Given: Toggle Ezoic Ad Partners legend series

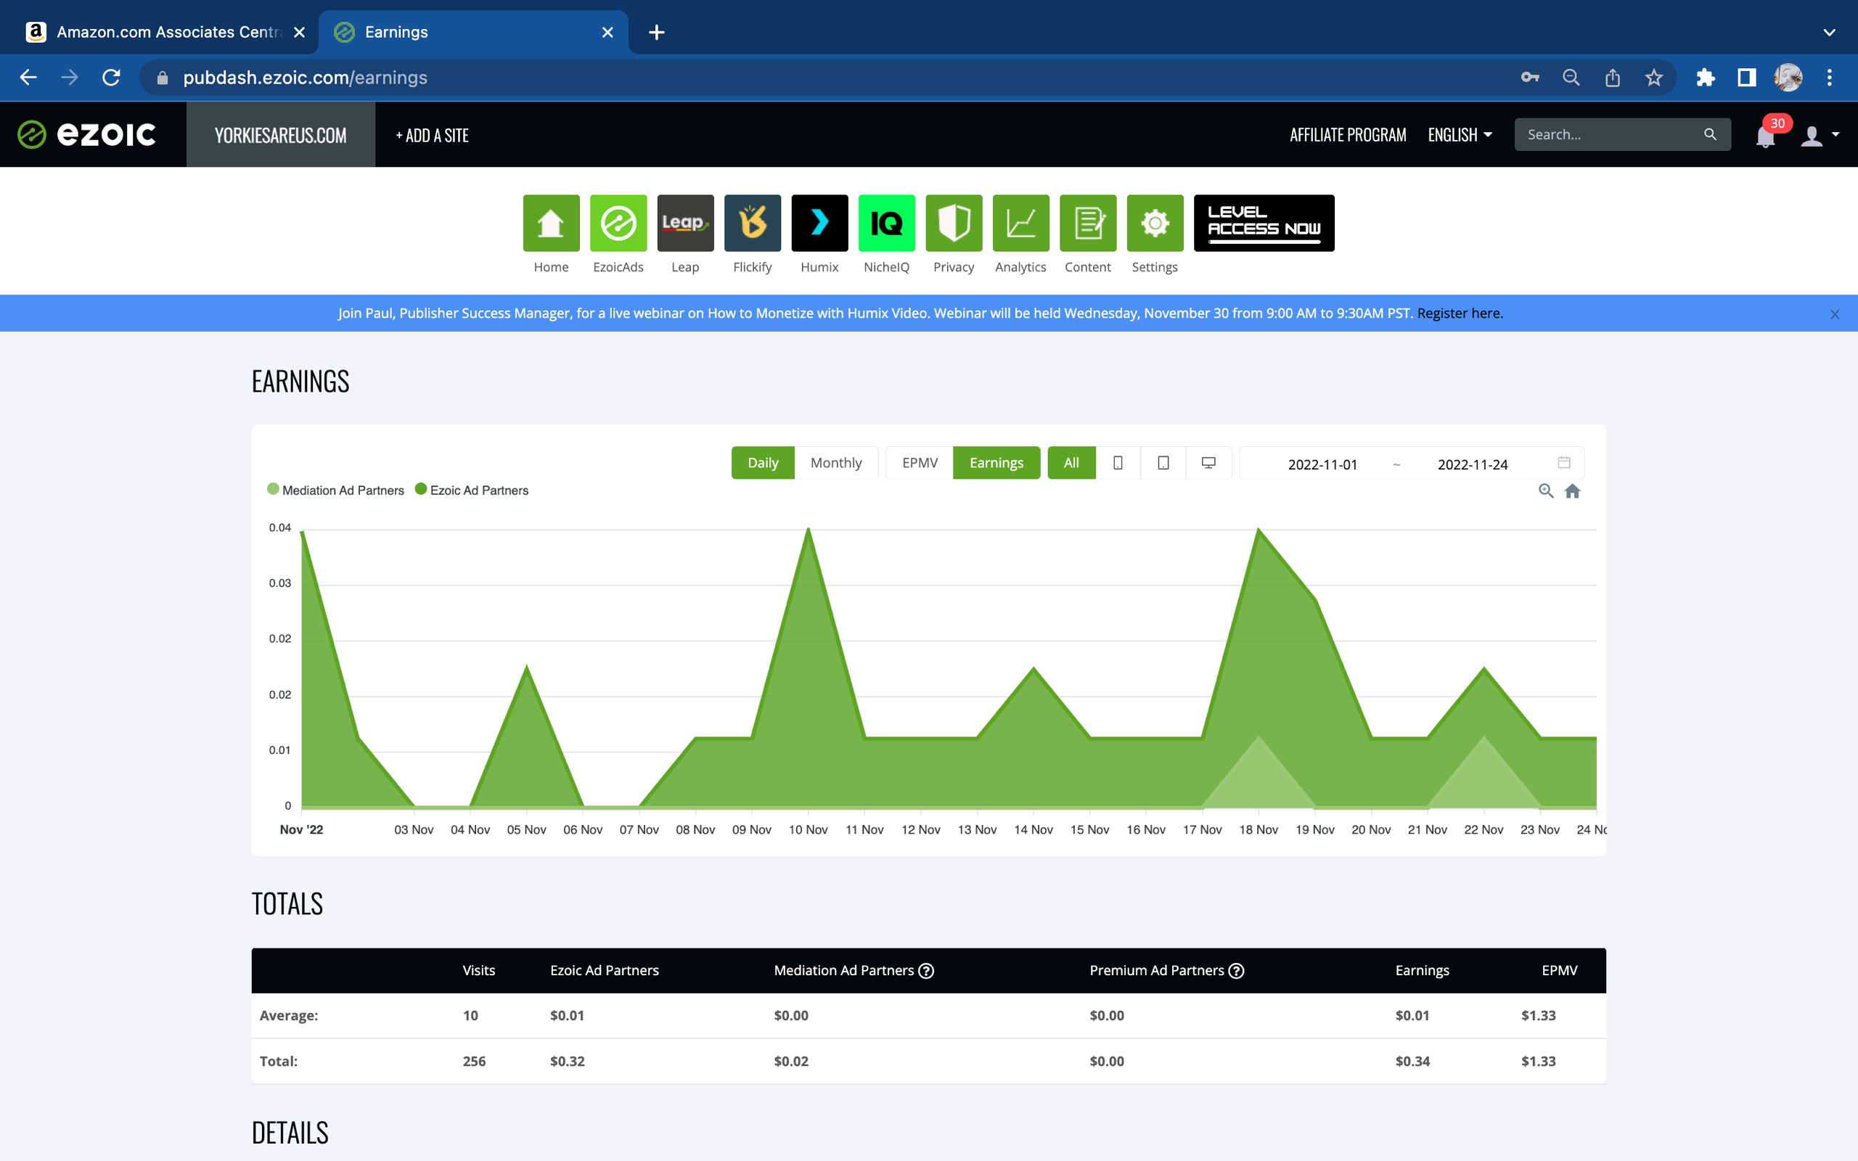Looking at the screenshot, I should click(472, 490).
